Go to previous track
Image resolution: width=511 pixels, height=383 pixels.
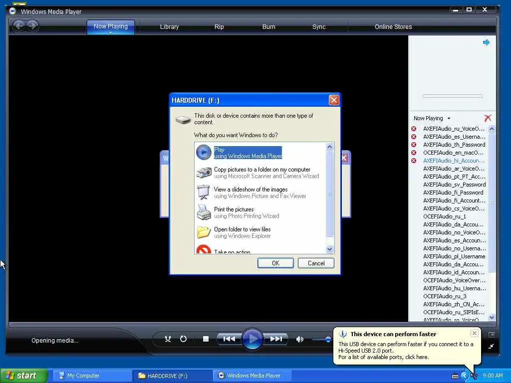coord(229,339)
